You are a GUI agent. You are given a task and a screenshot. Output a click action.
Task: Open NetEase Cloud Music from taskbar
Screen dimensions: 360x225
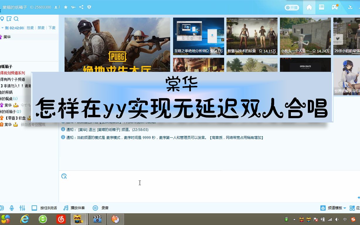click(x=61, y=219)
